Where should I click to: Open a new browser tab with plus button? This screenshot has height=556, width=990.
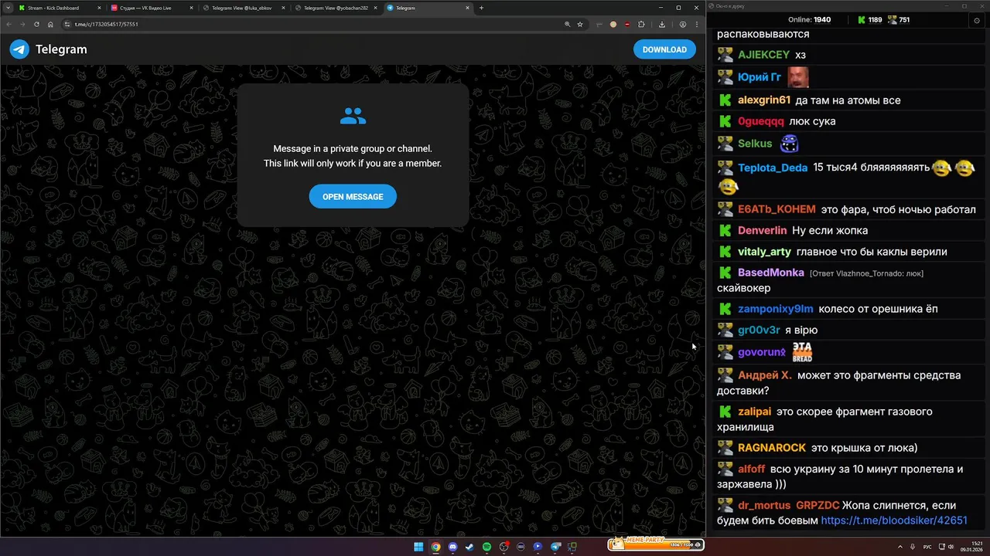click(x=481, y=8)
